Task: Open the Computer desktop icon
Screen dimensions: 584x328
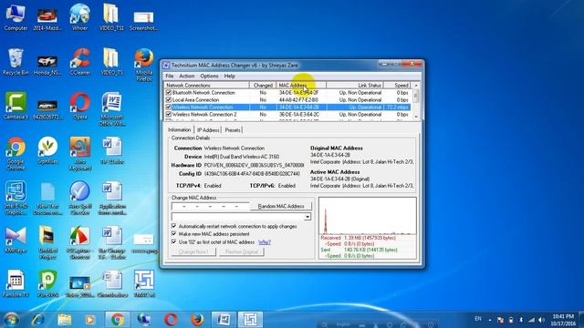Action: pyautogui.click(x=16, y=17)
